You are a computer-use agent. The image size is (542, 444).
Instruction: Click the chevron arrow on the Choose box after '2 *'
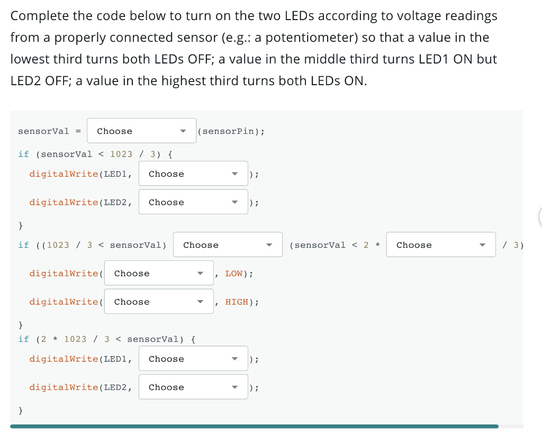(482, 244)
